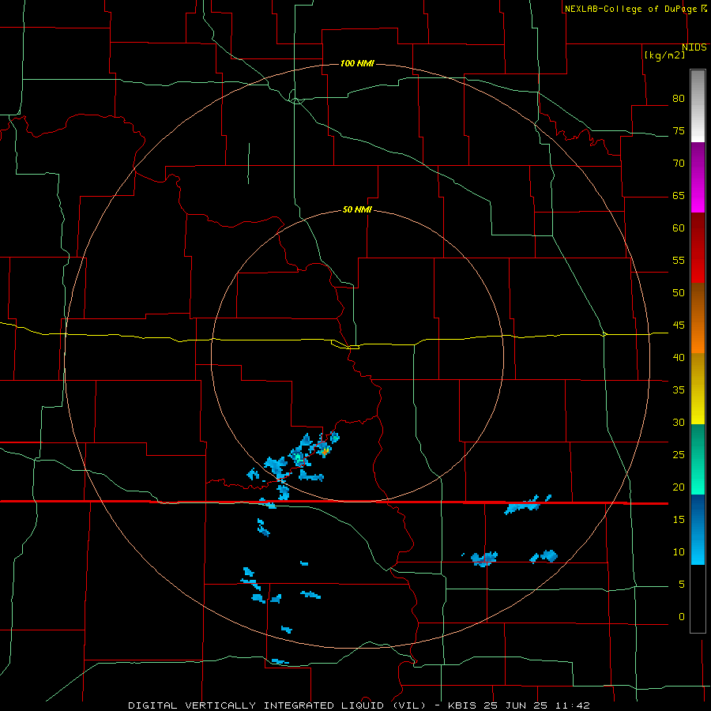Click the NIDS label above the legend
Viewport: 711px width, 711px height.
coord(694,47)
